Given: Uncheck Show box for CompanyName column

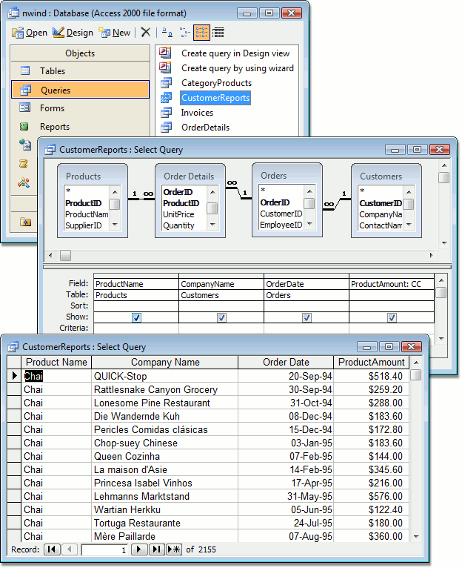Looking at the screenshot, I should pyautogui.click(x=221, y=317).
